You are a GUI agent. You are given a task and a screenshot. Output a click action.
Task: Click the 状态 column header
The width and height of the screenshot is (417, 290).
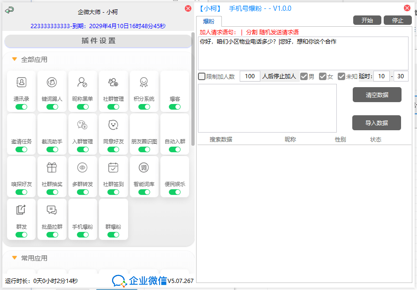tap(376, 140)
